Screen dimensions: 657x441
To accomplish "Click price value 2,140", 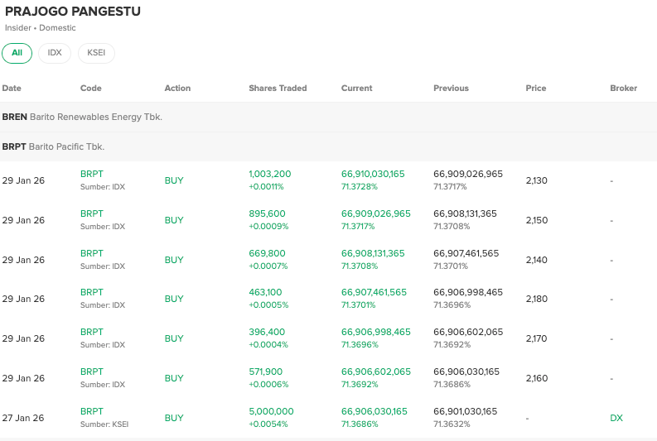I will point(537,261).
